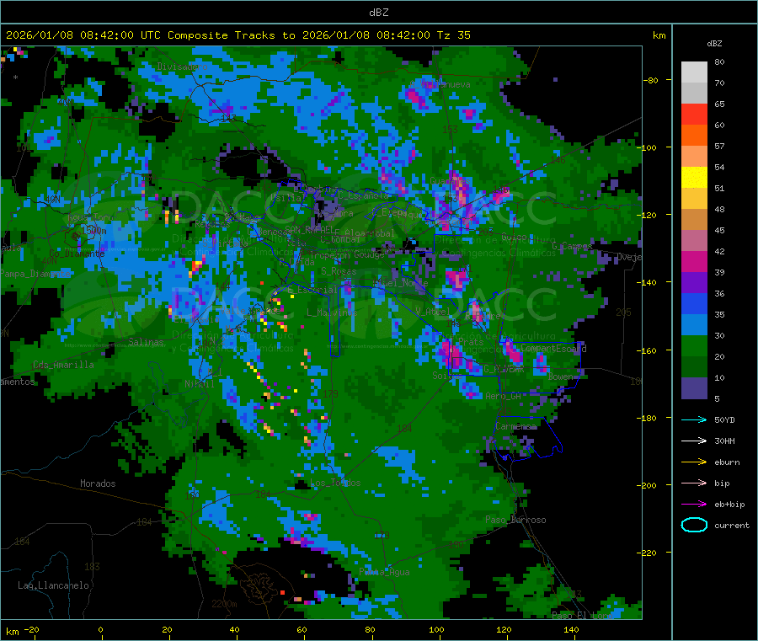Select the slate purple swatch between 10 and 5
The width and height of the screenshot is (758, 641).
[x=694, y=387]
